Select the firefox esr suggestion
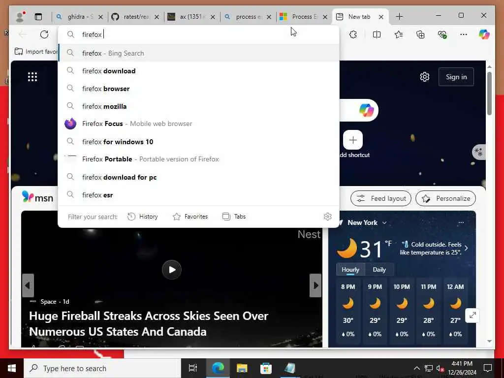 pyautogui.click(x=199, y=195)
